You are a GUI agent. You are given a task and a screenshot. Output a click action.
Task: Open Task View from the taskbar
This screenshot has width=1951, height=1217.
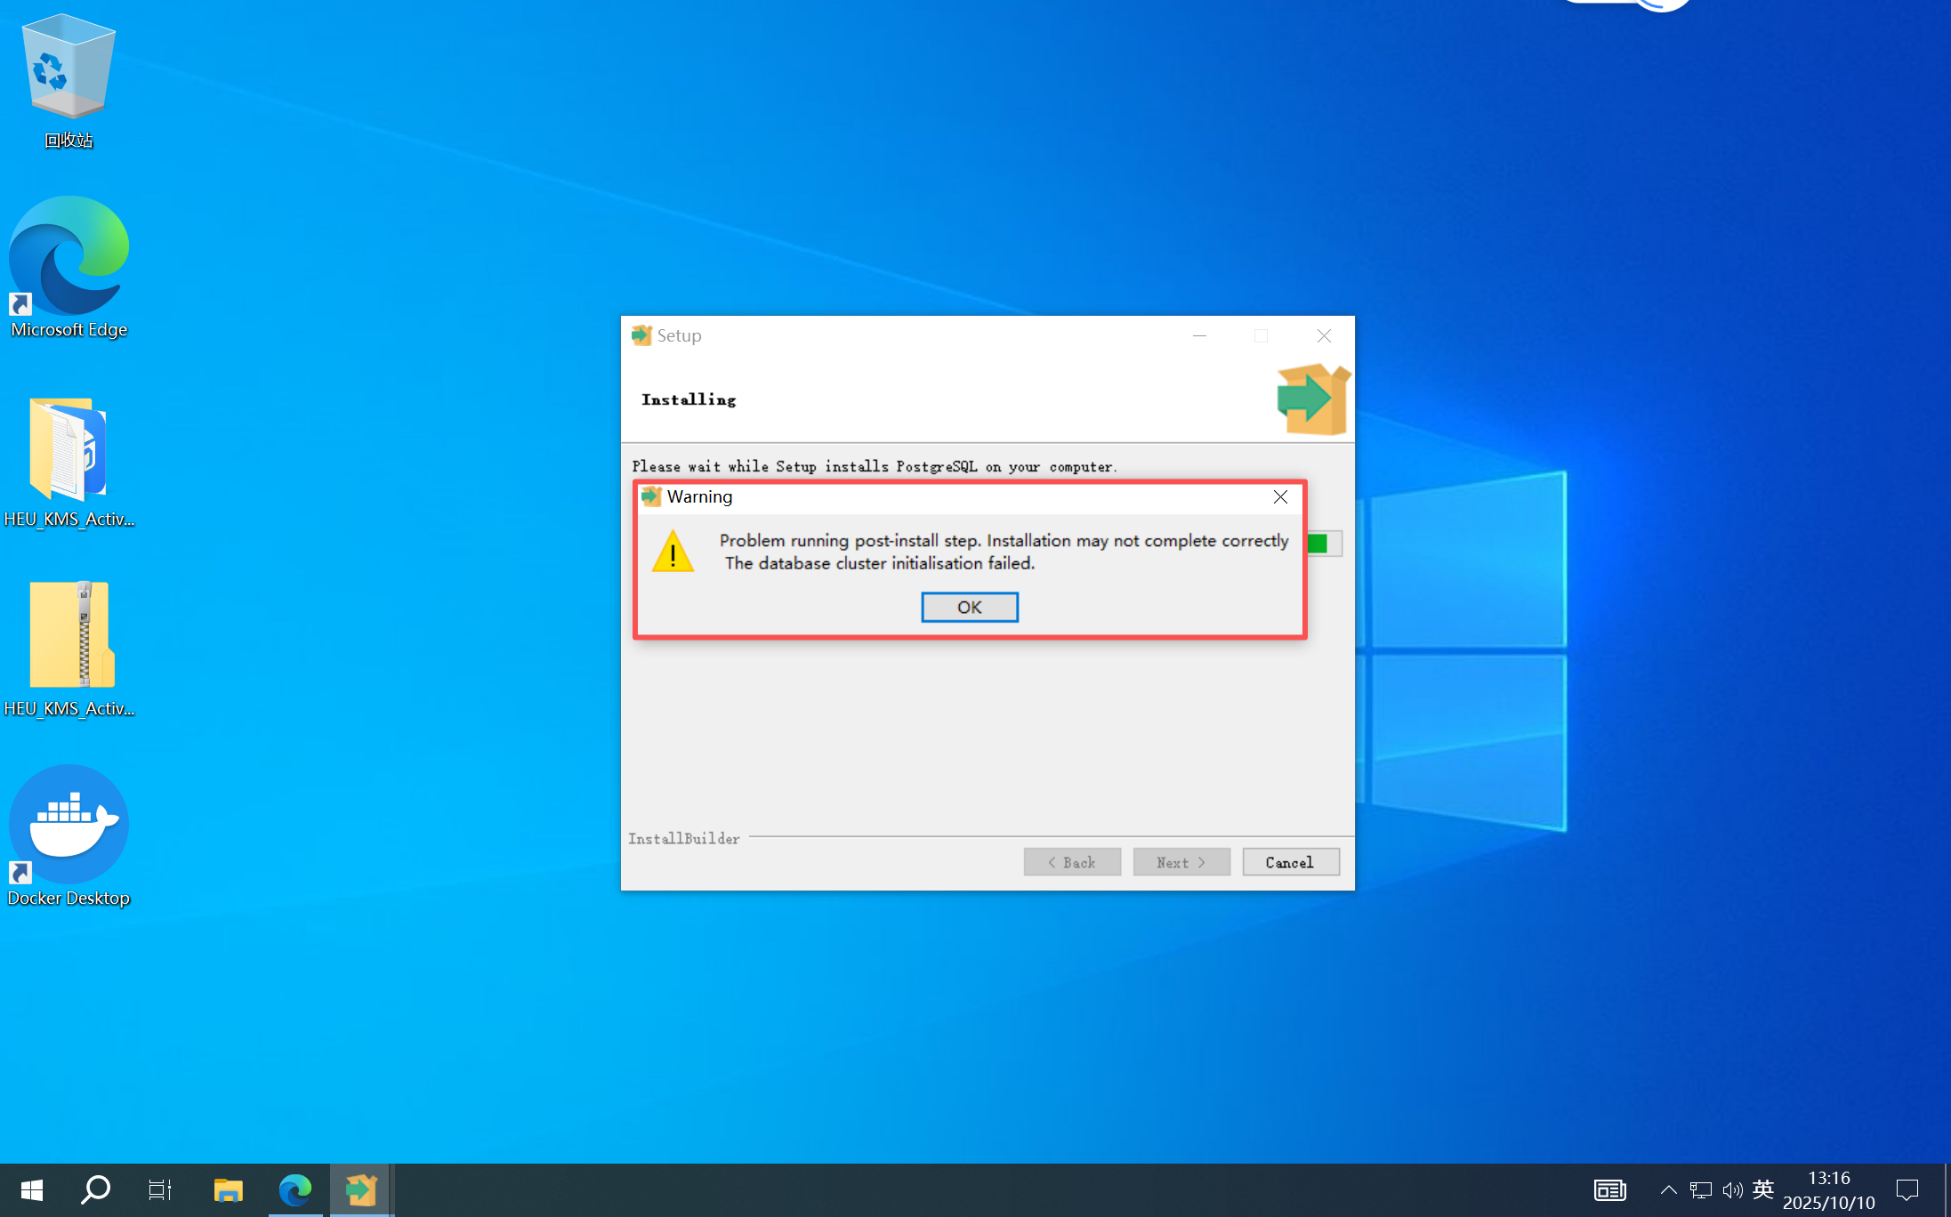click(x=160, y=1189)
